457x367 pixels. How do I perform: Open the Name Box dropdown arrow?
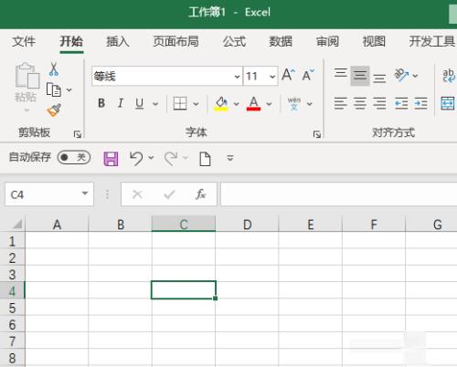coord(85,194)
